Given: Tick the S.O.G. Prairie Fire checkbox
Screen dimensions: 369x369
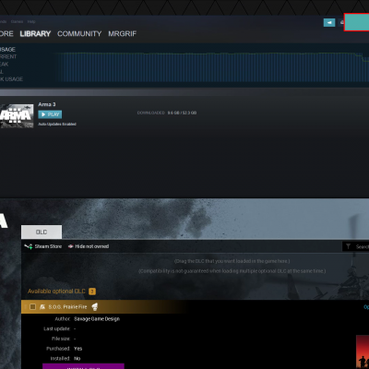Looking at the screenshot, I should pyautogui.click(x=32, y=306).
